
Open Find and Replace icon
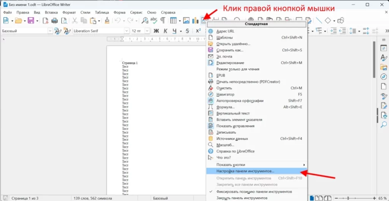point(145,20)
